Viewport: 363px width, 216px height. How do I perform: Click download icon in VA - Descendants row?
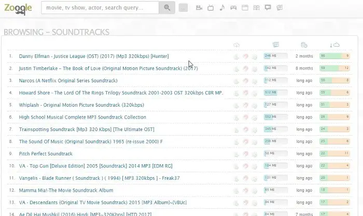pyautogui.click(x=236, y=203)
